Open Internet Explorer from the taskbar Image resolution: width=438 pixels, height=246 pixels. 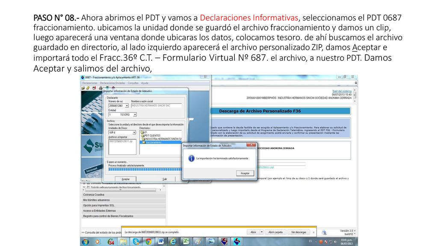tap(173, 242)
